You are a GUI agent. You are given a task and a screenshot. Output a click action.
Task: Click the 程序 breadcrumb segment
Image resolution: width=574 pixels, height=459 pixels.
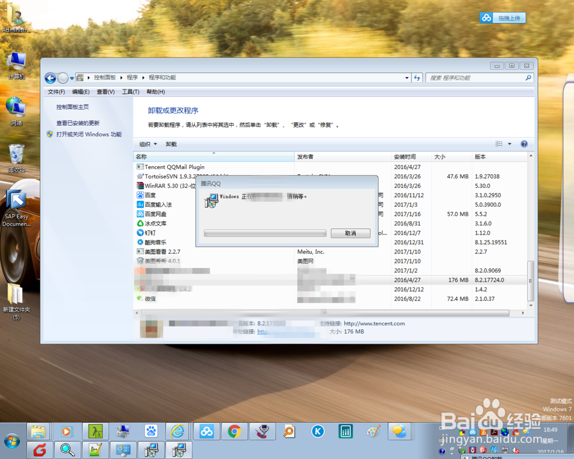132,77
